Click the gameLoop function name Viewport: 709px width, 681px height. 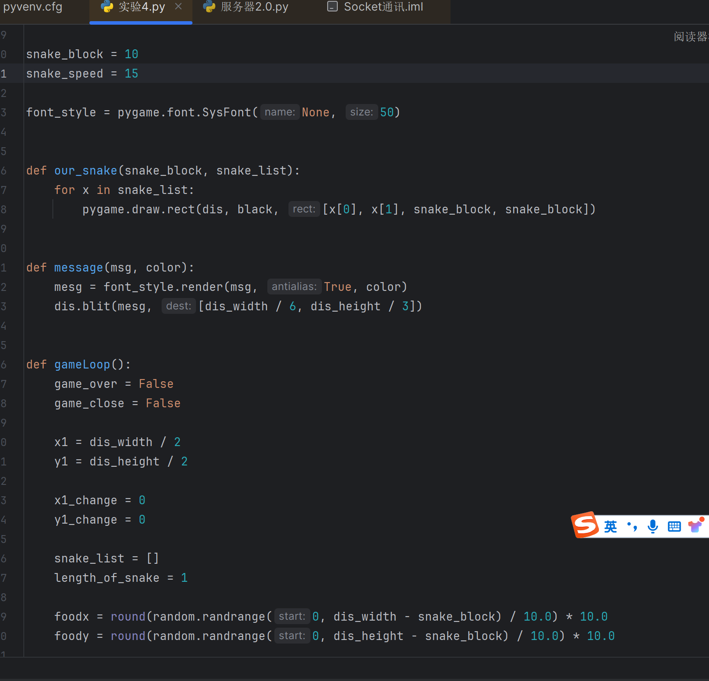(x=82, y=365)
